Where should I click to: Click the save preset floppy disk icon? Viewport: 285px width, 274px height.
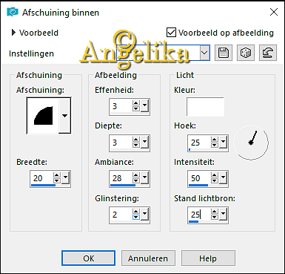(224, 53)
